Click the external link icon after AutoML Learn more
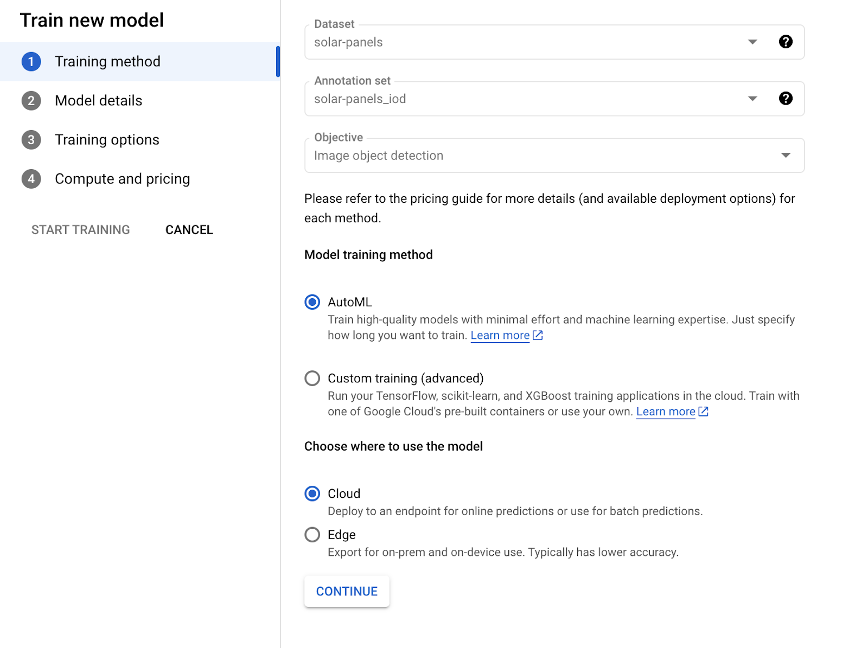Image resolution: width=868 pixels, height=648 pixels. click(x=538, y=335)
